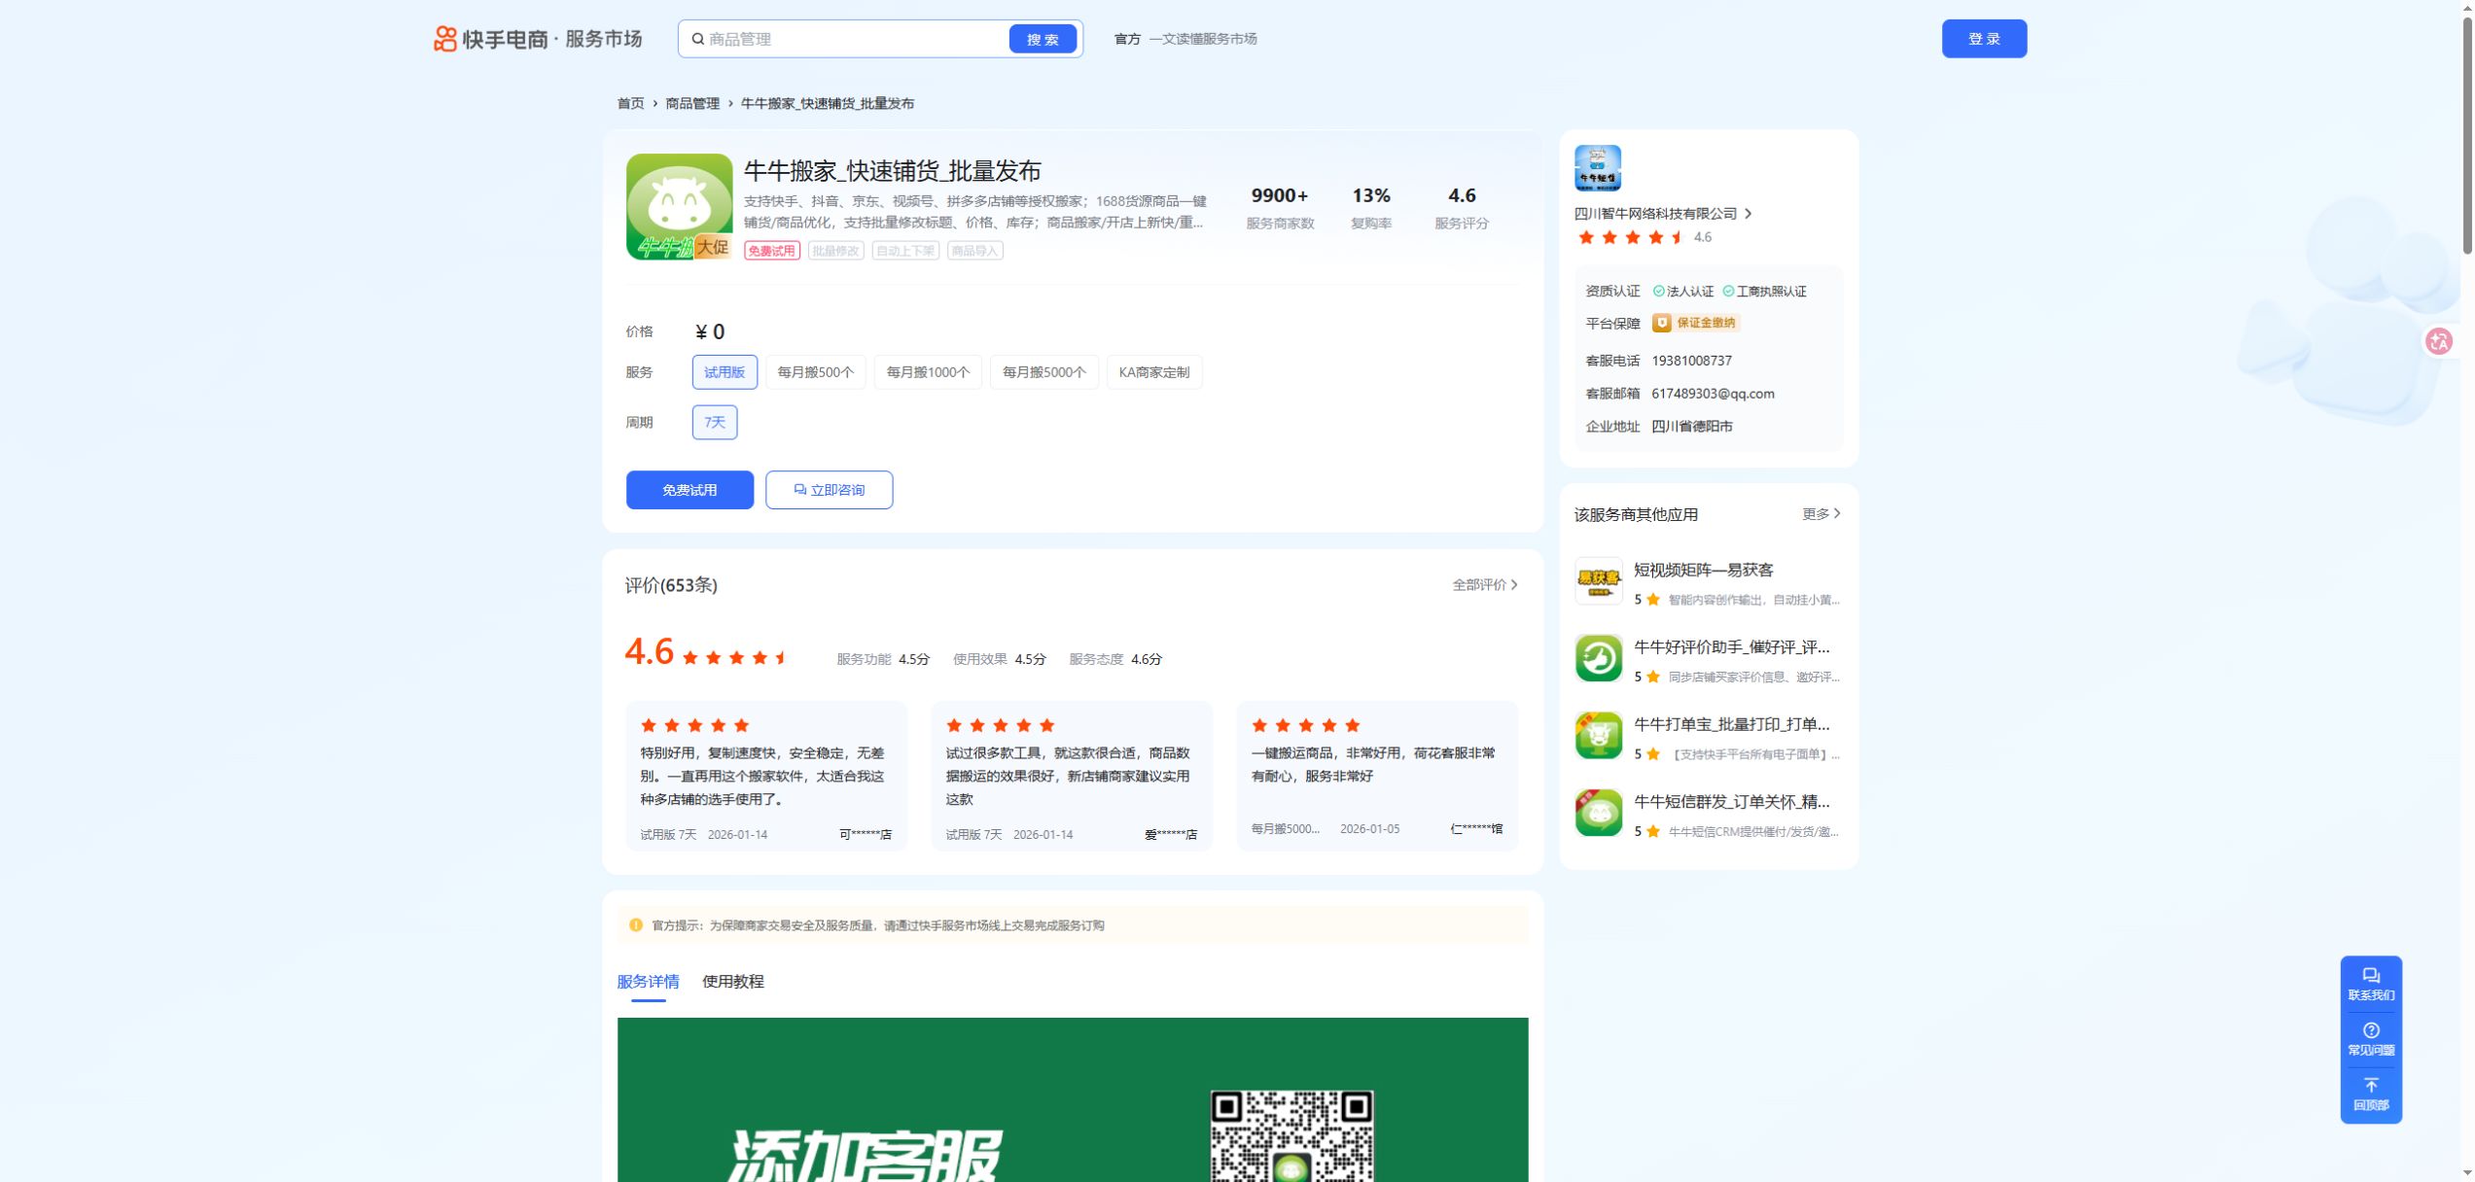Switch to the 使用教程 tab

(x=732, y=982)
